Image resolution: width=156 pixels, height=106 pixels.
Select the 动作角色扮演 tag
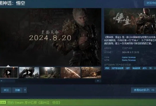[117, 68]
